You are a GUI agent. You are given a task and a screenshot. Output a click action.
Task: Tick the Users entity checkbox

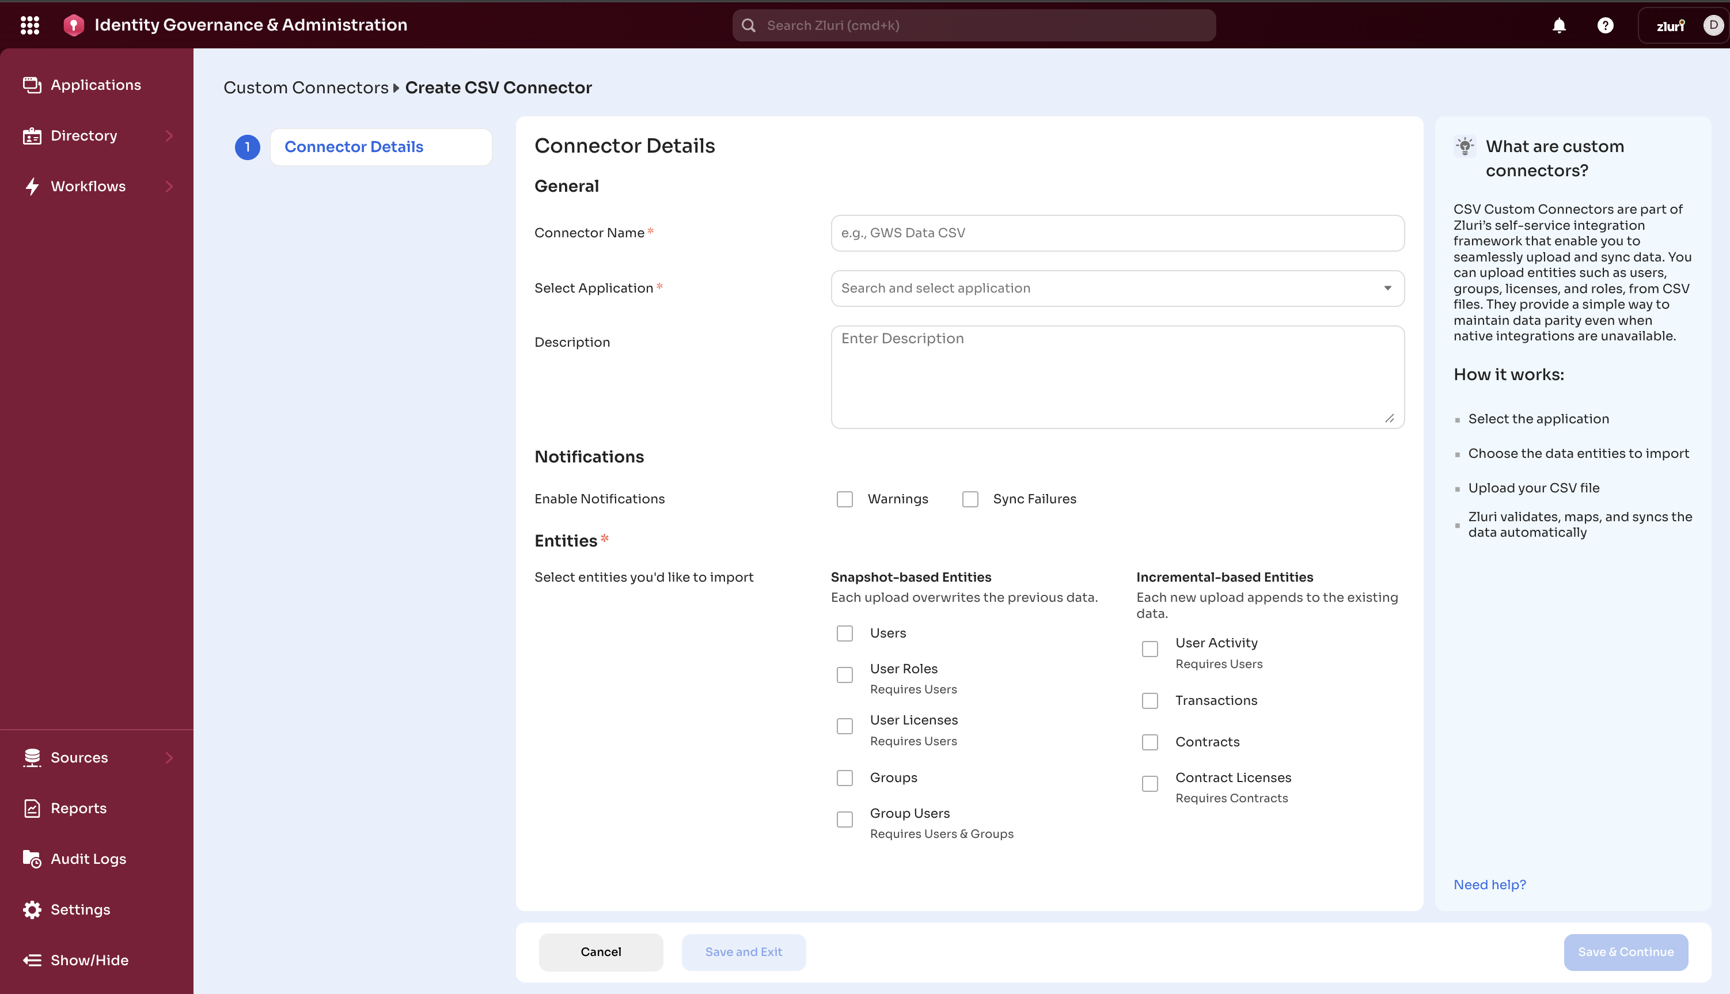pos(844,633)
